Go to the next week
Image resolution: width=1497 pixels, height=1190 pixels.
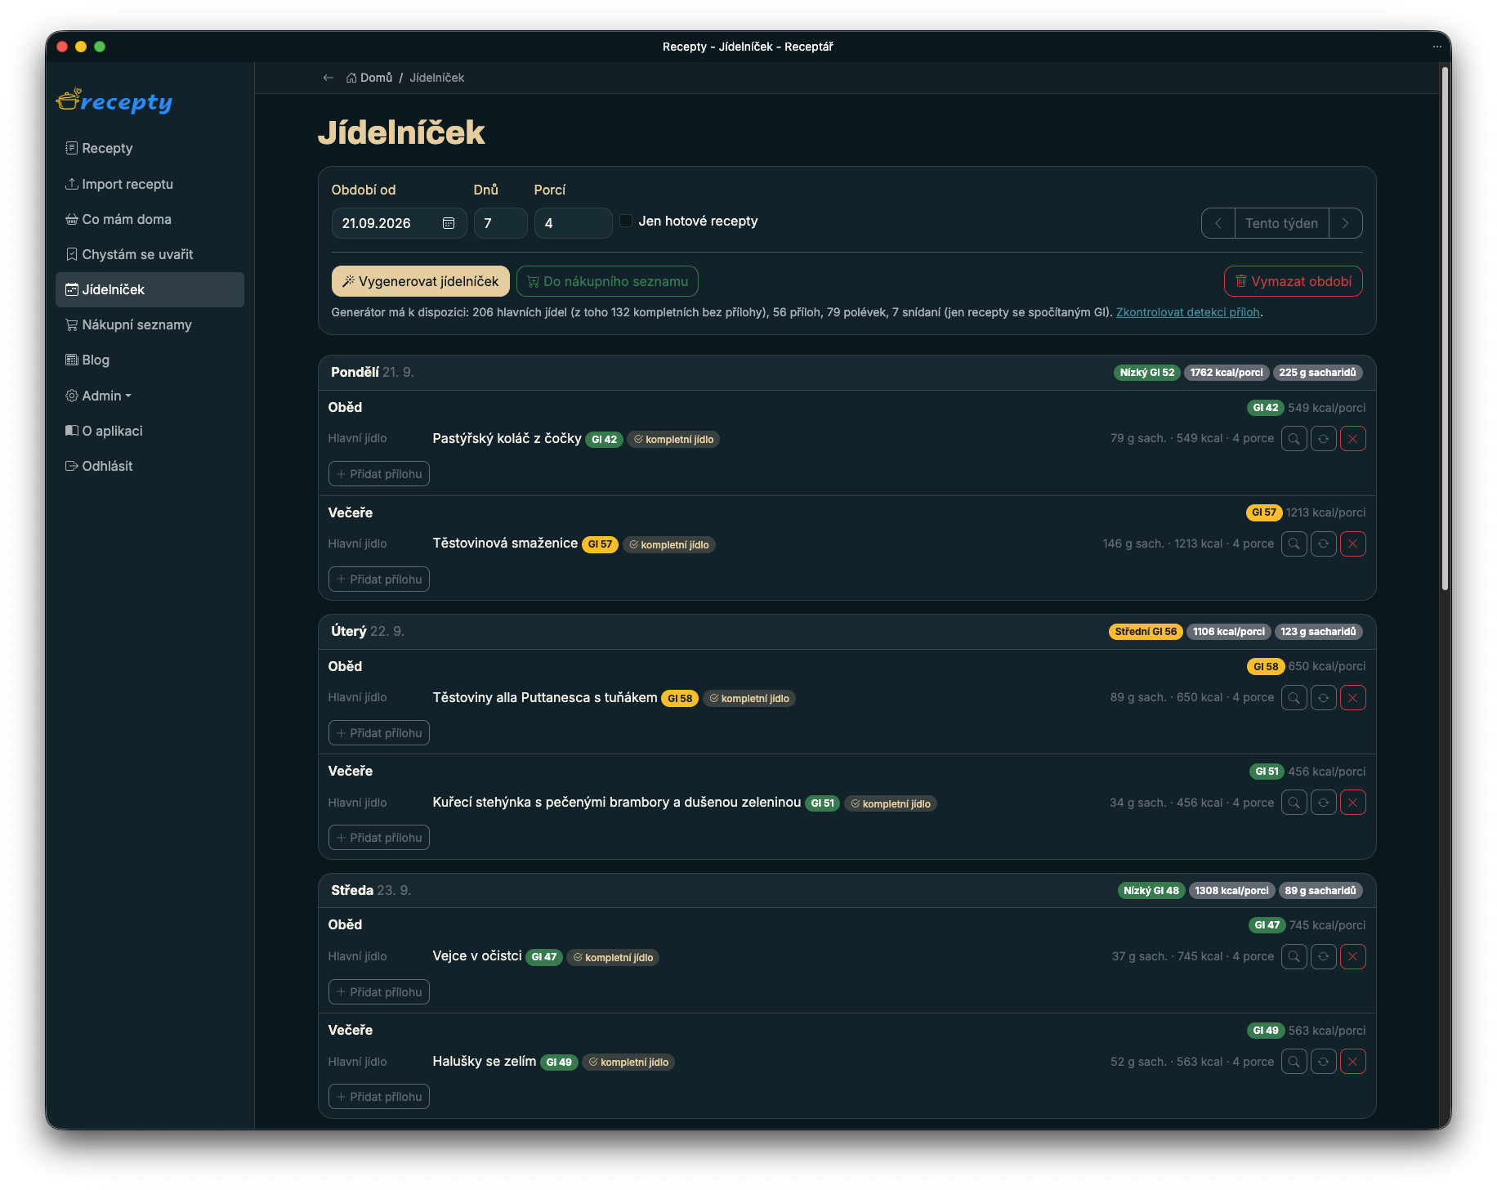pos(1345,223)
